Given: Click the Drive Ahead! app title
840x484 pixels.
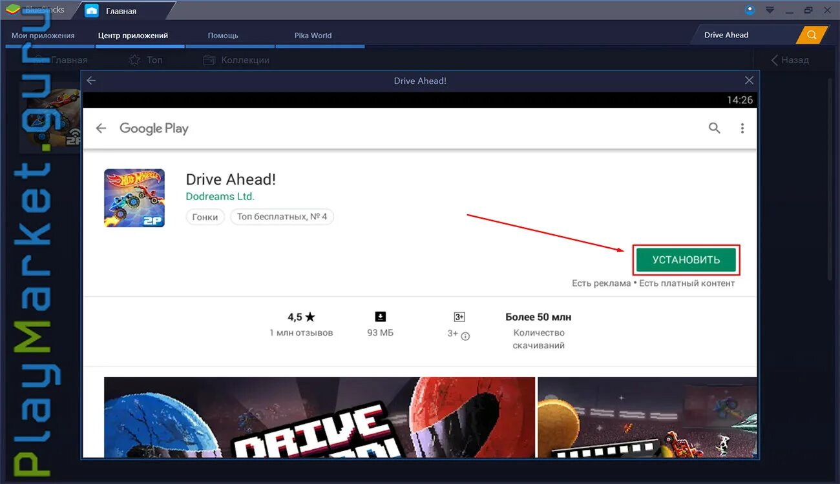Looking at the screenshot, I should point(231,179).
